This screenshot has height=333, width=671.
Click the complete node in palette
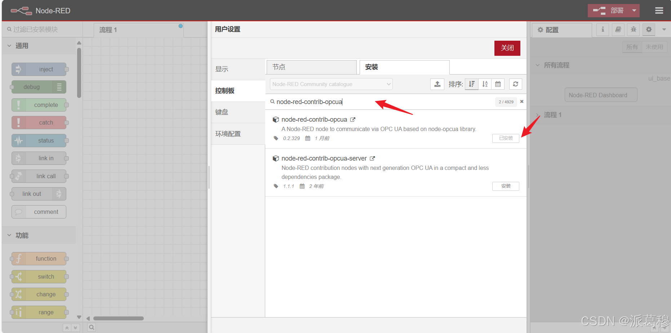click(39, 105)
